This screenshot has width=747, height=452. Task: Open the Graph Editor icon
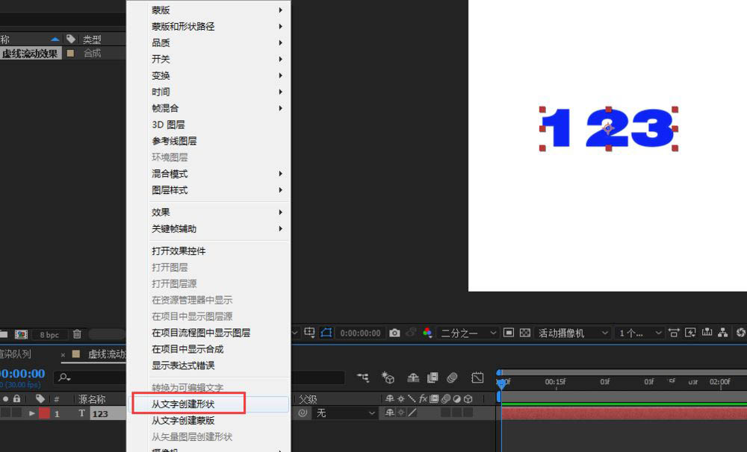479,377
